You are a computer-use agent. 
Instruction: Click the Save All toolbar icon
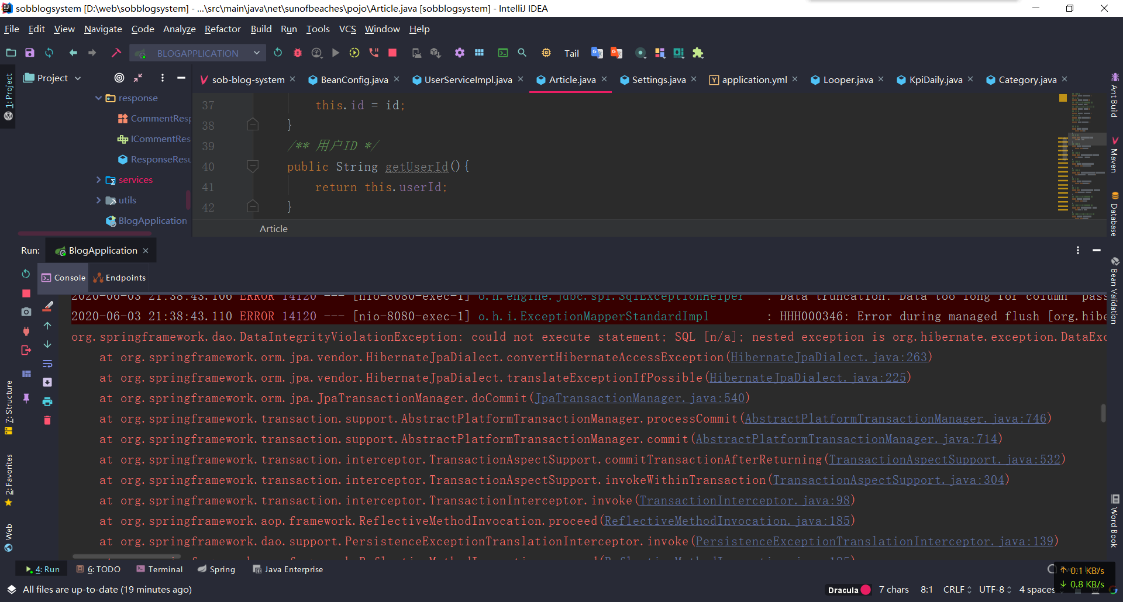pyautogui.click(x=30, y=53)
